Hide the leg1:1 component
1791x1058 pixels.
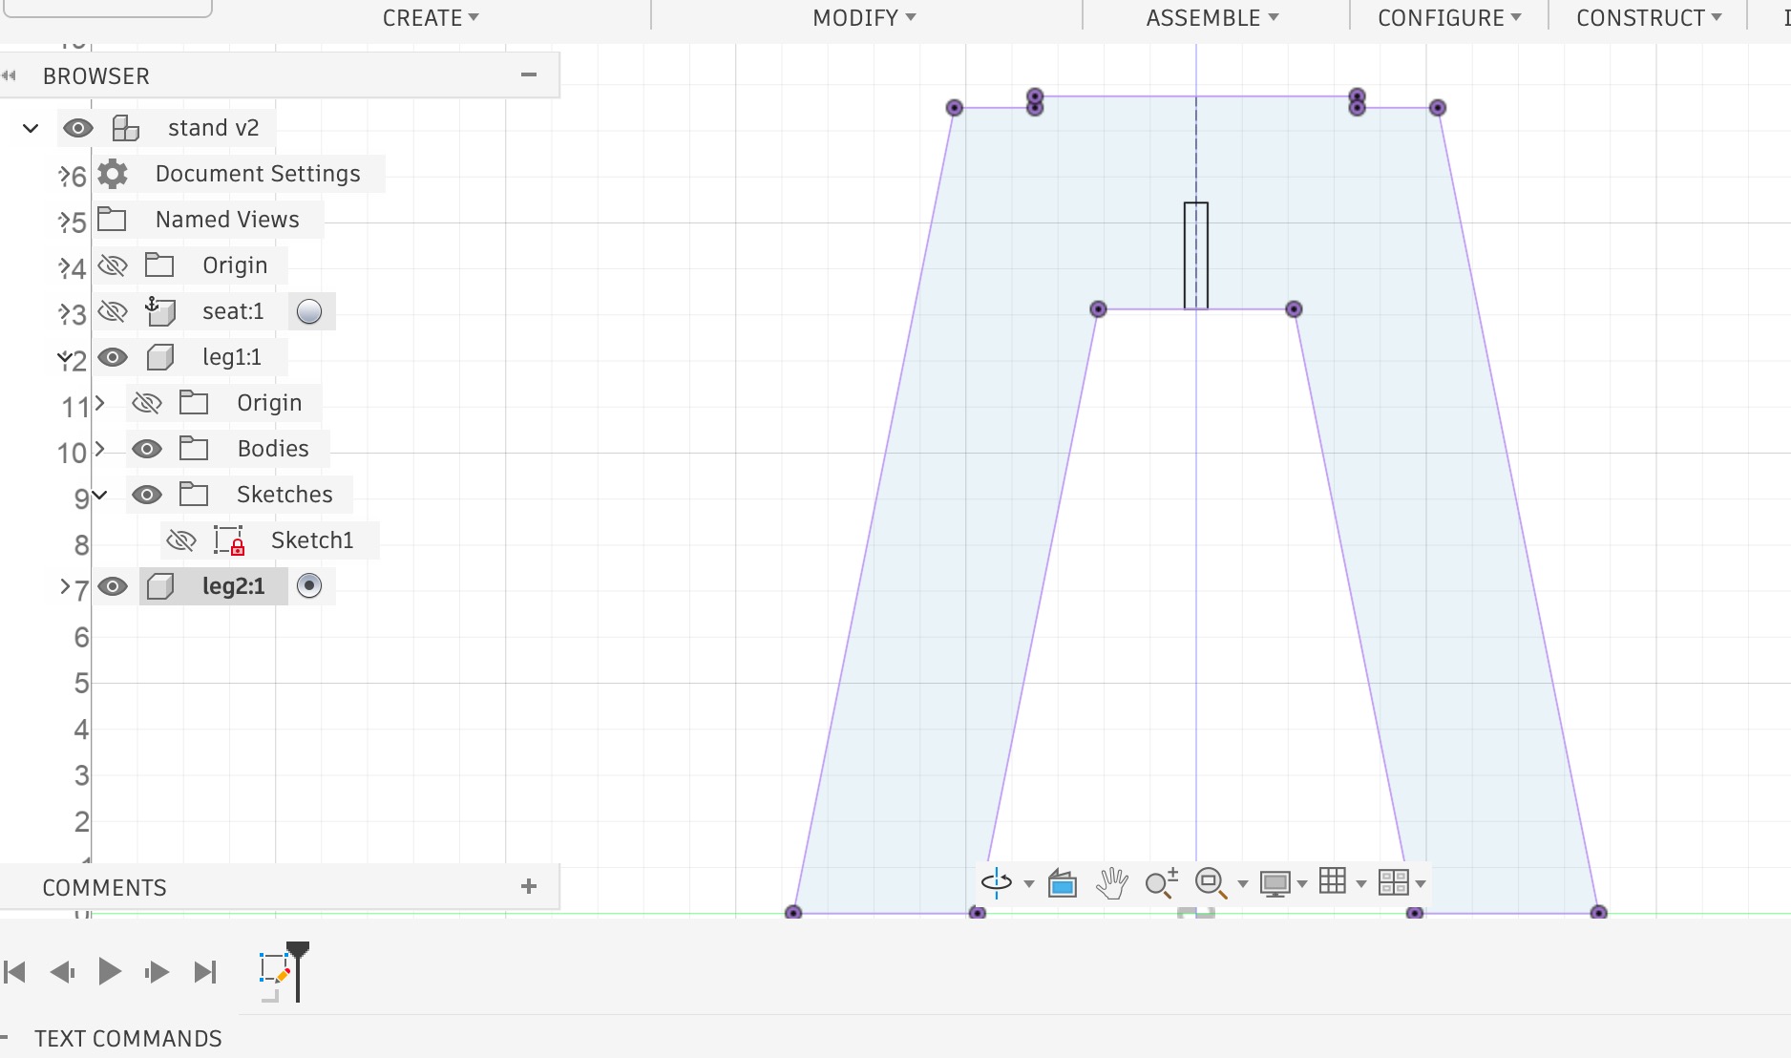click(113, 357)
